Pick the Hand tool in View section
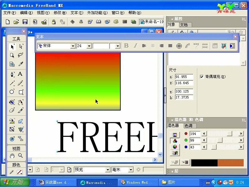This screenshot has height=187, width=249. [12, 156]
